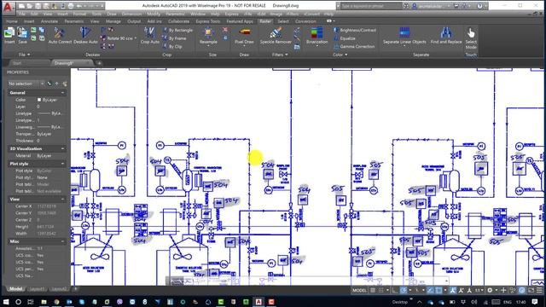Viewport: 546px width, 307px height.
Task: Toggle 2D object snap in status bar
Action: 439,290
